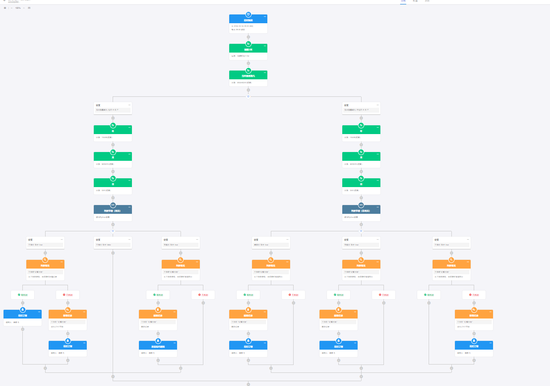Click the code icon on the right Python code node
Image resolution: width=550 pixels, height=386 pixels.
click(361, 205)
